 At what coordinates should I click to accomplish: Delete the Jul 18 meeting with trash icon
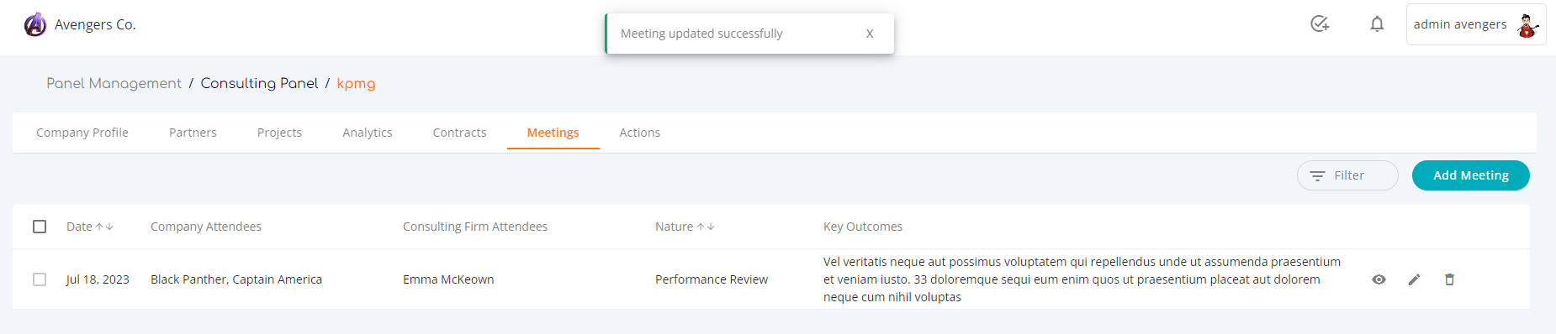tap(1449, 279)
